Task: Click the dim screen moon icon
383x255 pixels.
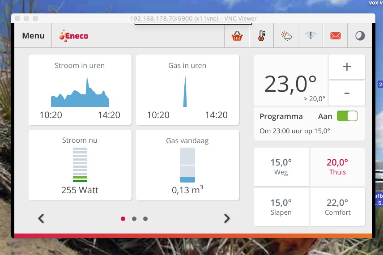Action: [360, 36]
